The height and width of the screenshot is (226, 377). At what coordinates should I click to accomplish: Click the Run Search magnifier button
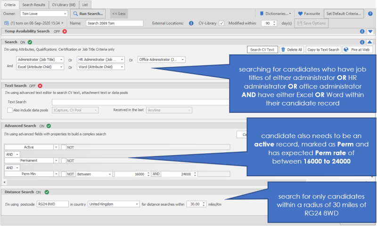[74, 14]
